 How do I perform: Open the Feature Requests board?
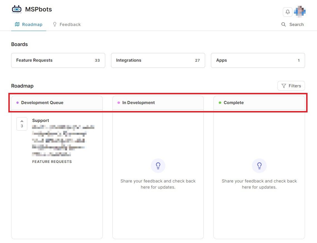point(58,60)
